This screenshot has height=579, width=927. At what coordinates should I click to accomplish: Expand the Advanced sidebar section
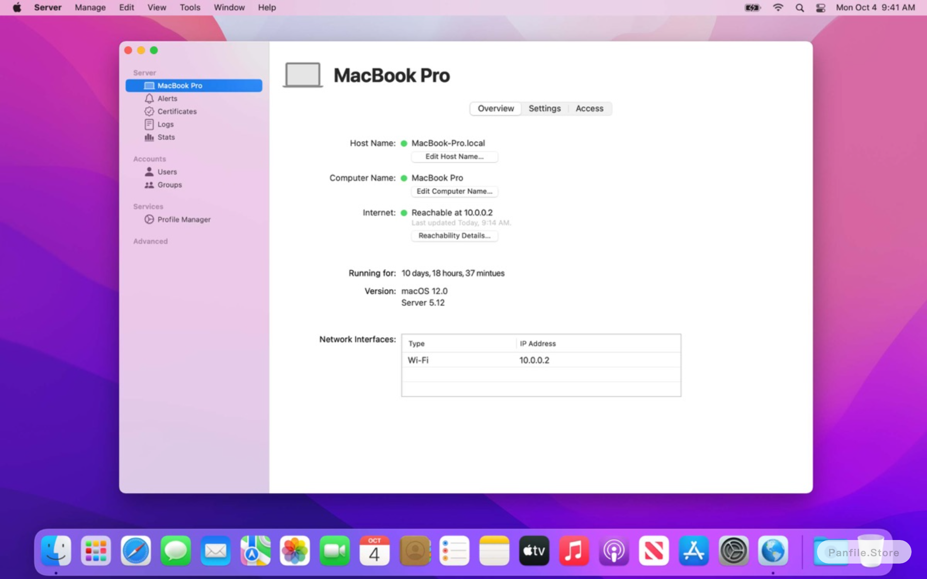[150, 241]
